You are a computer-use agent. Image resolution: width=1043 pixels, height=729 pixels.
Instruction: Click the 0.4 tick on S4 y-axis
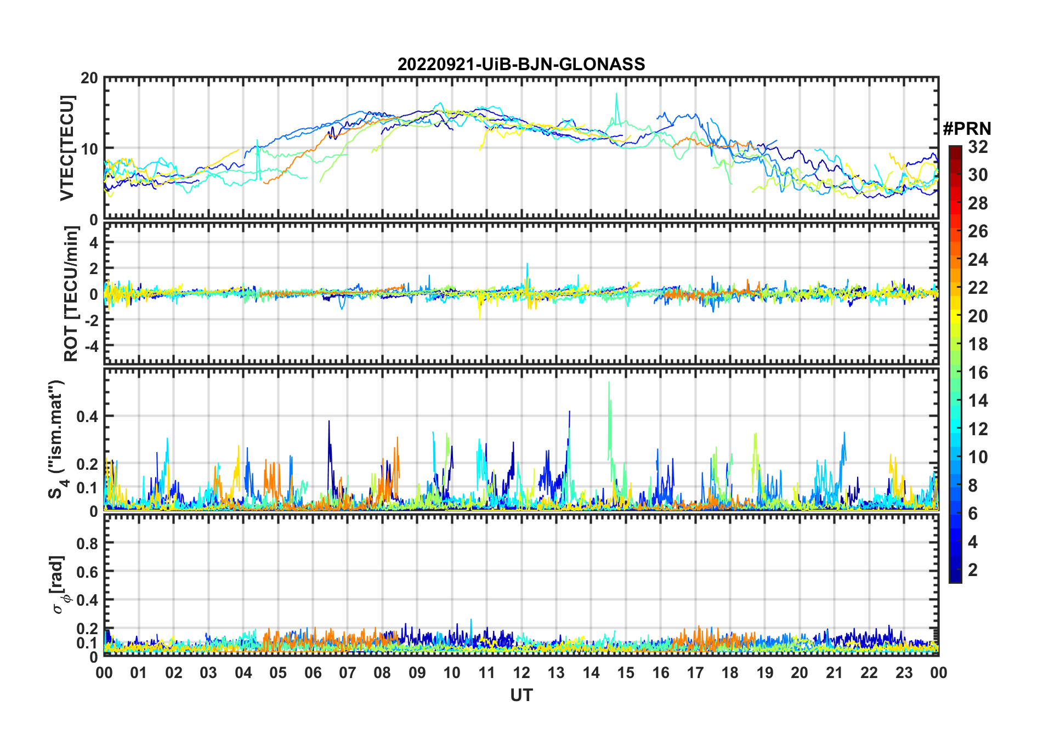(x=87, y=416)
